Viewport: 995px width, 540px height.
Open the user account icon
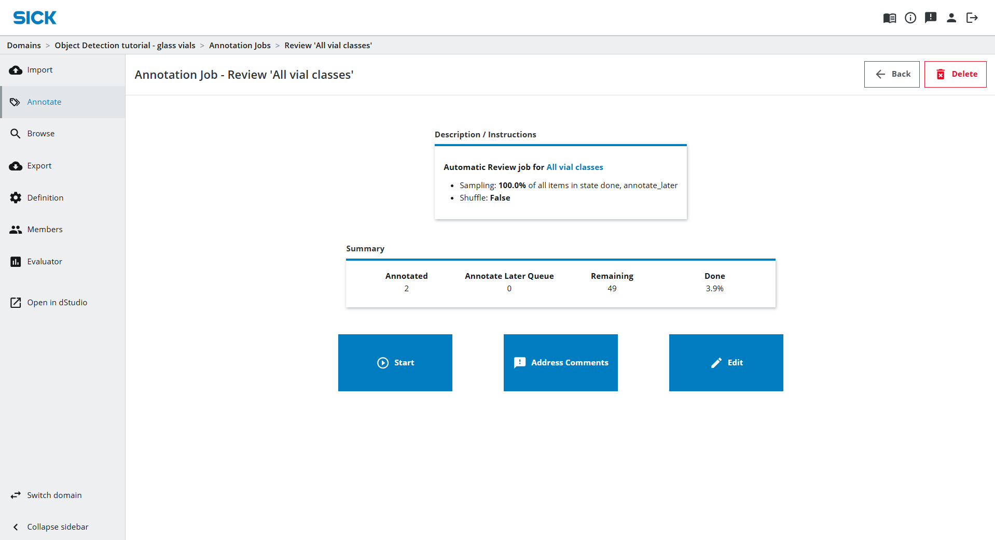tap(951, 18)
